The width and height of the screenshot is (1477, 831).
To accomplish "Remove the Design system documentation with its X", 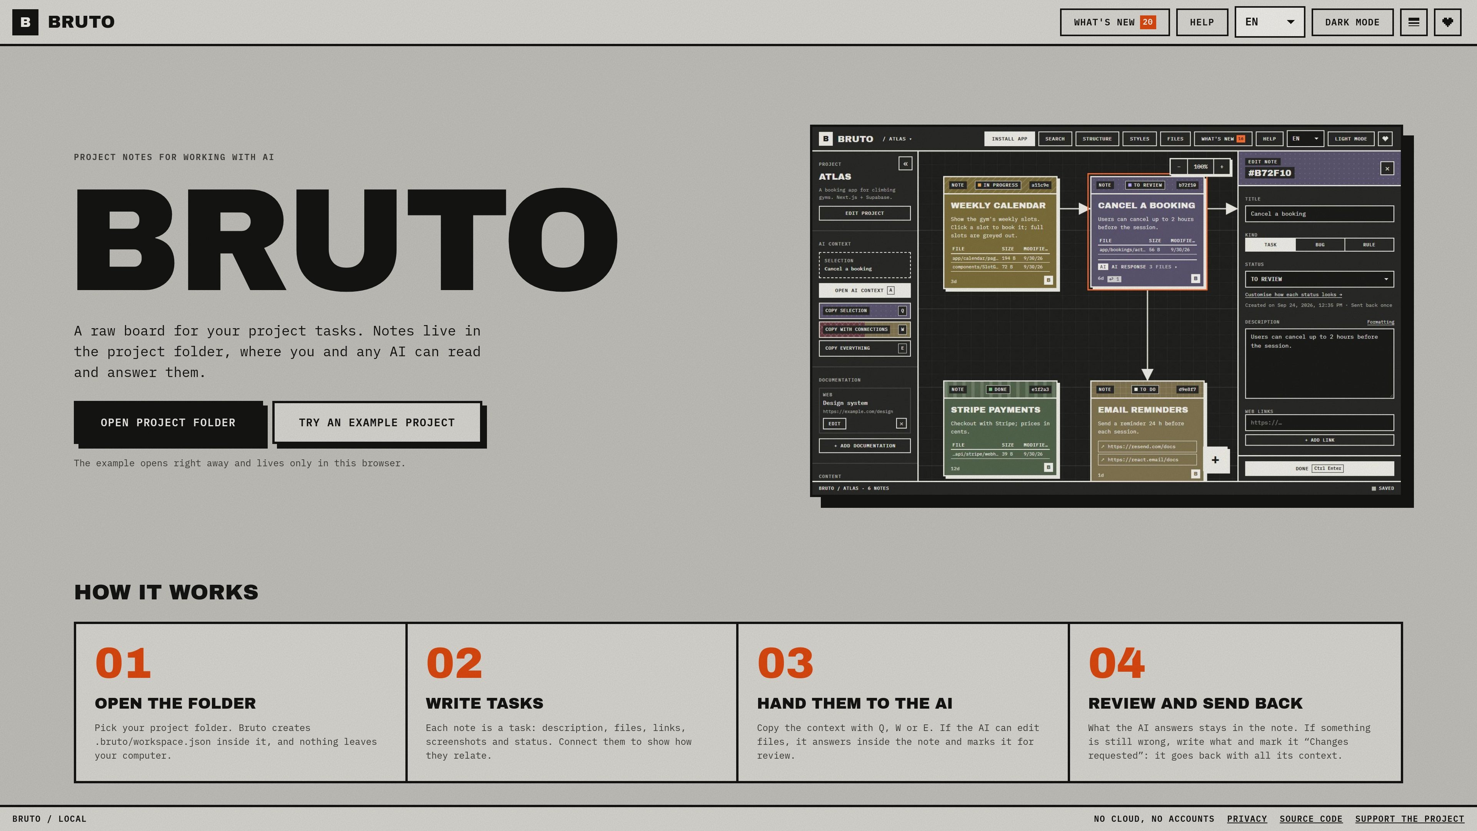I will pos(901,423).
